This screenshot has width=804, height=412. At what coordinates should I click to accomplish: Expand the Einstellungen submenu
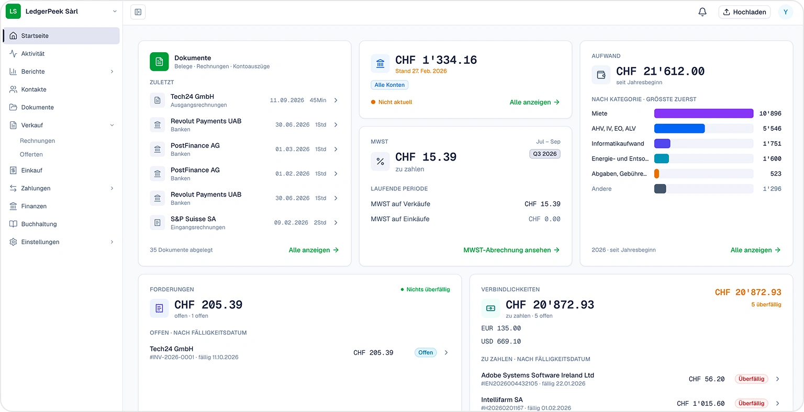click(112, 242)
